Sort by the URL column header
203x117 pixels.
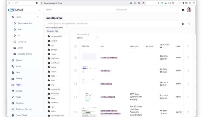tap(102, 46)
